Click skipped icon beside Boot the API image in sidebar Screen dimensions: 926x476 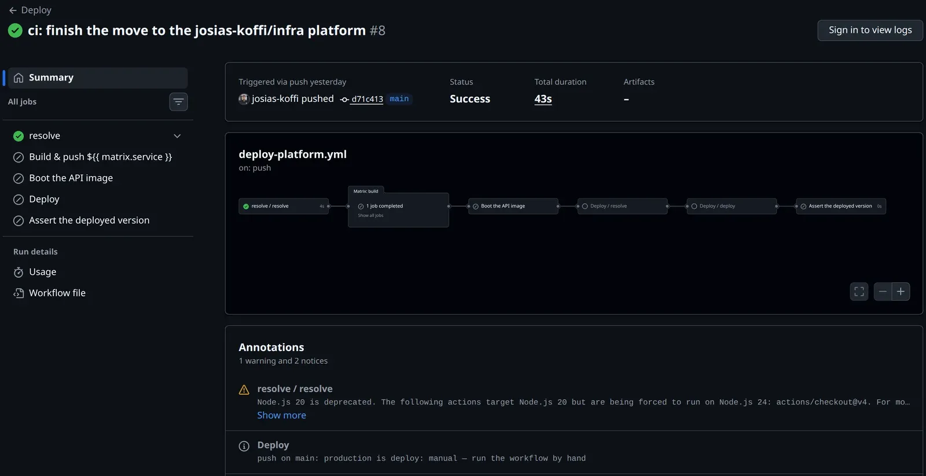click(19, 178)
